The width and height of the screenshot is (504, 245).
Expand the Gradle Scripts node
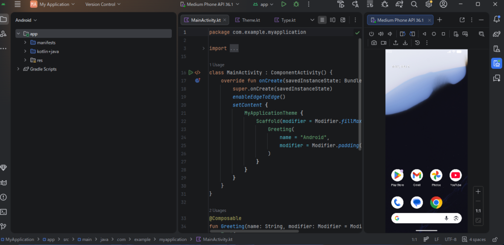(x=18, y=69)
